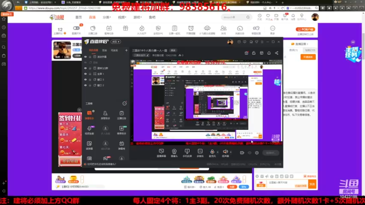
Task: Expand the 直播回看 link in the right panel
Action: [x=302, y=44]
